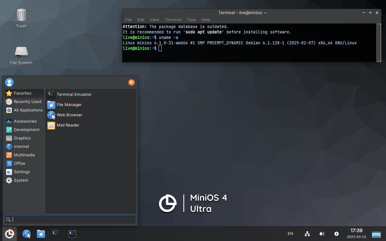Open the Terminal menu in the Terminal menubar

tap(173, 20)
